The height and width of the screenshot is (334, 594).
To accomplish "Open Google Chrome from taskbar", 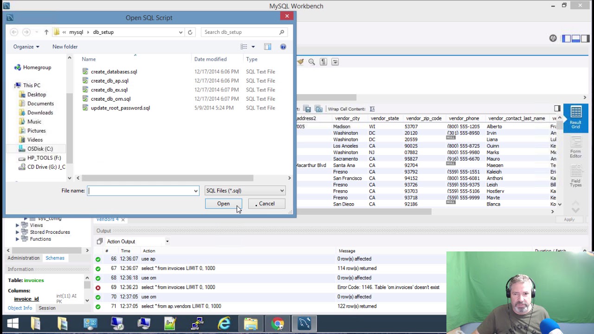I will pyautogui.click(x=278, y=324).
